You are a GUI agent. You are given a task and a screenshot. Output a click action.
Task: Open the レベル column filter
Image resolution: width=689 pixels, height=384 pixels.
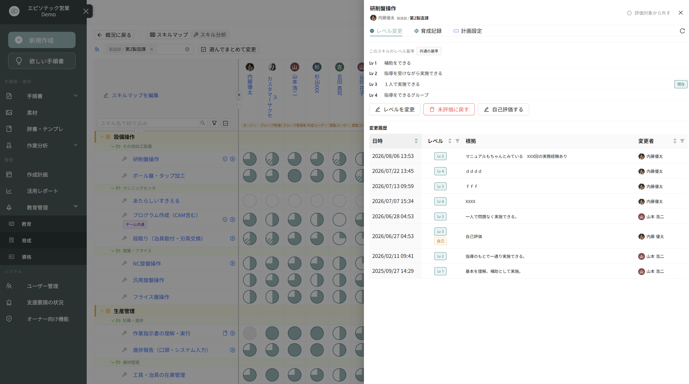point(457,141)
